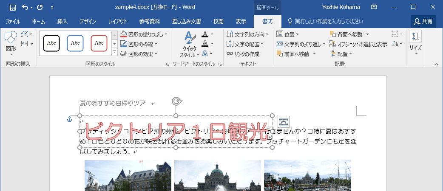Click the 共有 share button
This screenshot has width=443, height=191.
point(423,22)
